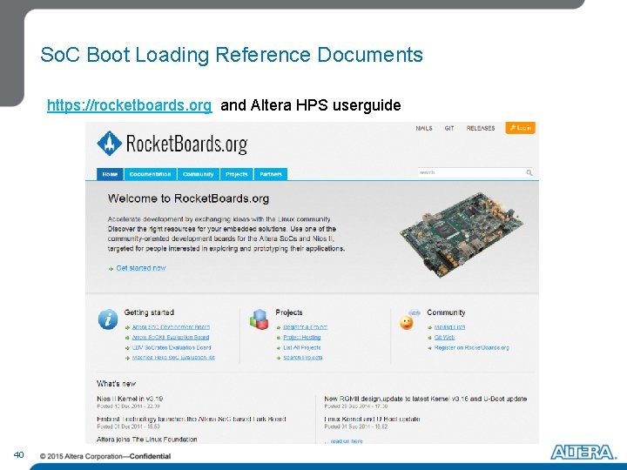Click the Projects section heading

[x=289, y=312]
